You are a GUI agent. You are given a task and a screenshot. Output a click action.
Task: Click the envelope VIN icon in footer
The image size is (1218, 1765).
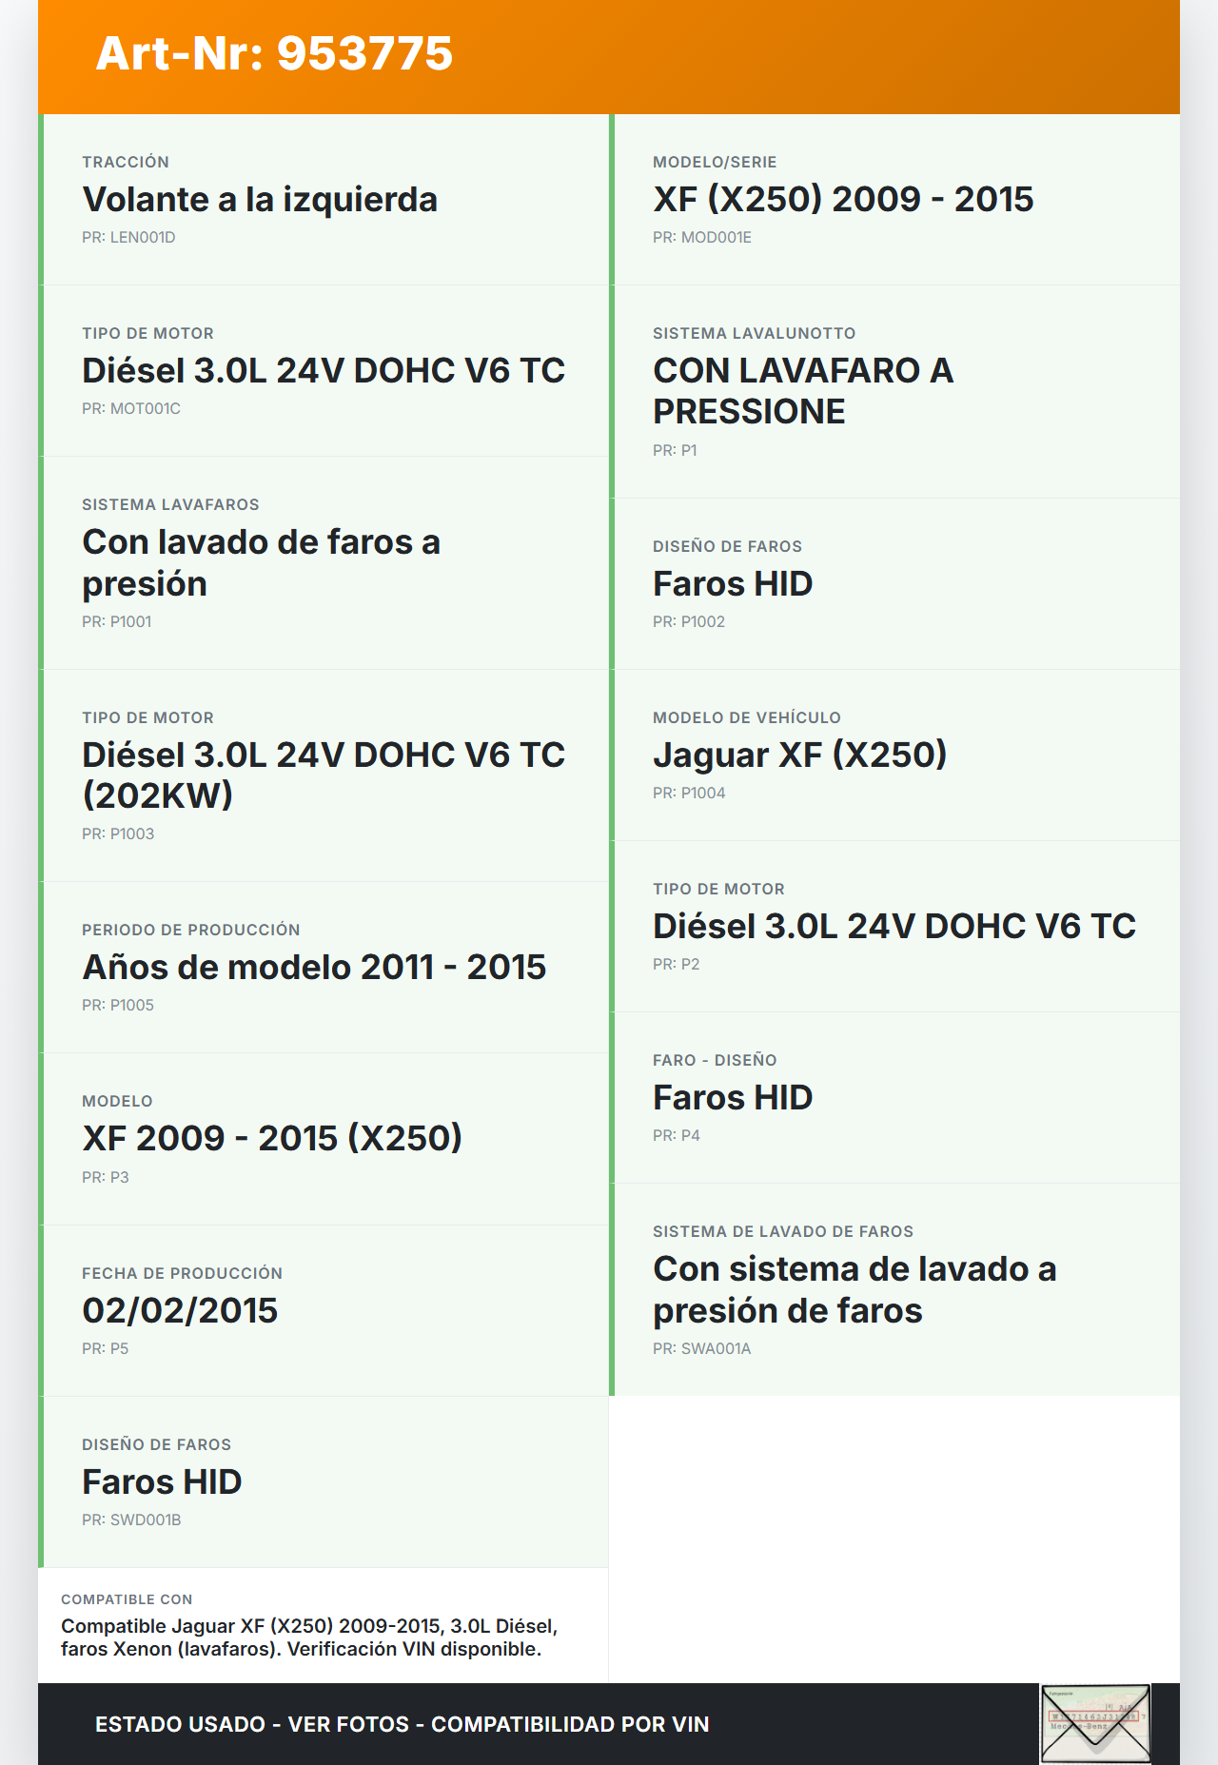(1095, 1723)
